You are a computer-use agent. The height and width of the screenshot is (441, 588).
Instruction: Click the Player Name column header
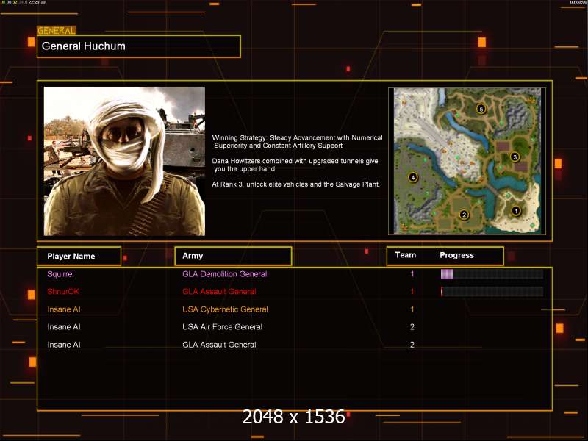pos(79,256)
